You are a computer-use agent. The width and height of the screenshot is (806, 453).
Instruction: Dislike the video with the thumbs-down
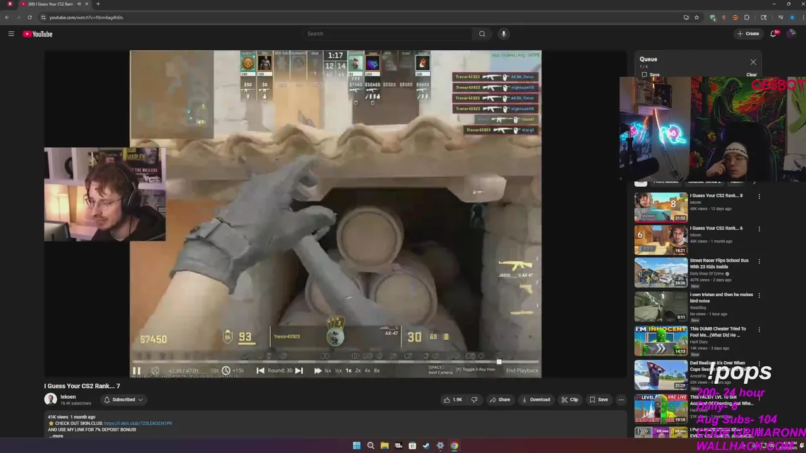click(474, 400)
